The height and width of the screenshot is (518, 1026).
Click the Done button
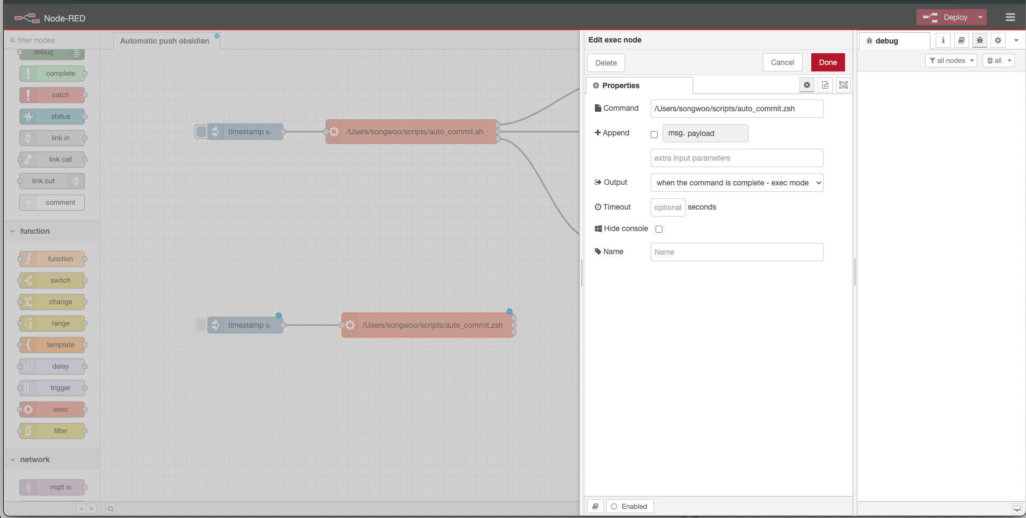828,62
